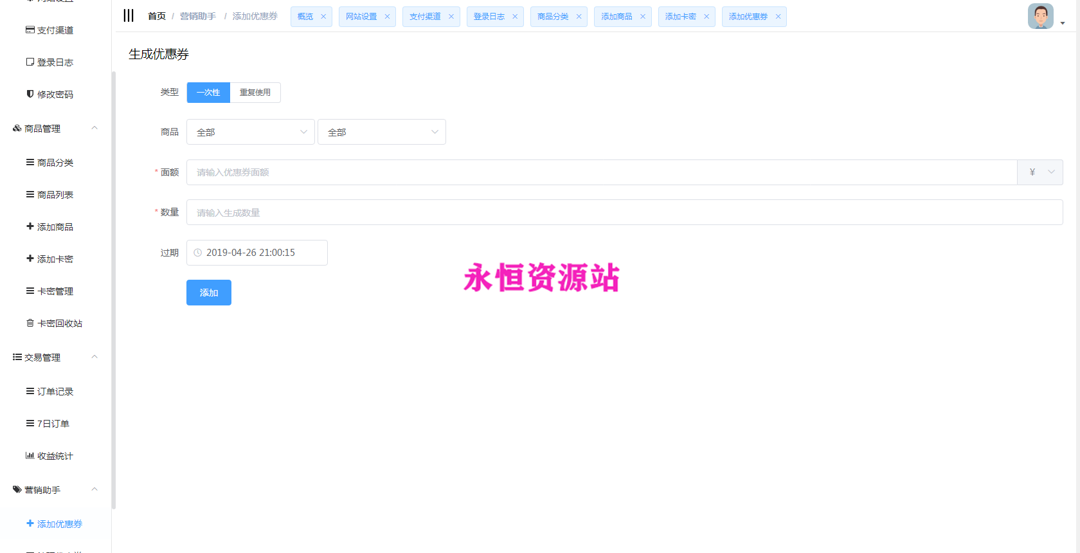Close the 支付渠道 tab
The image size is (1080, 553).
[x=451, y=17]
